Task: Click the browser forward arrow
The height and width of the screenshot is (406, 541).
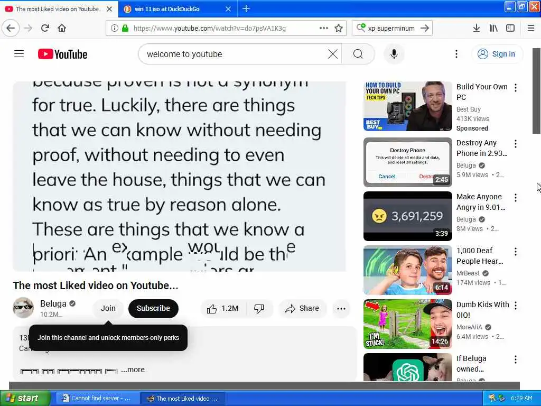Action: click(x=28, y=28)
